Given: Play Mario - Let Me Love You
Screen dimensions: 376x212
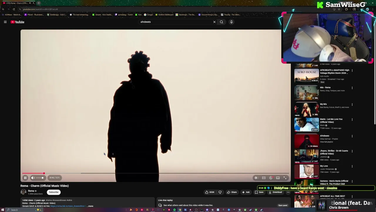Looking at the screenshot, I should [x=306, y=125].
